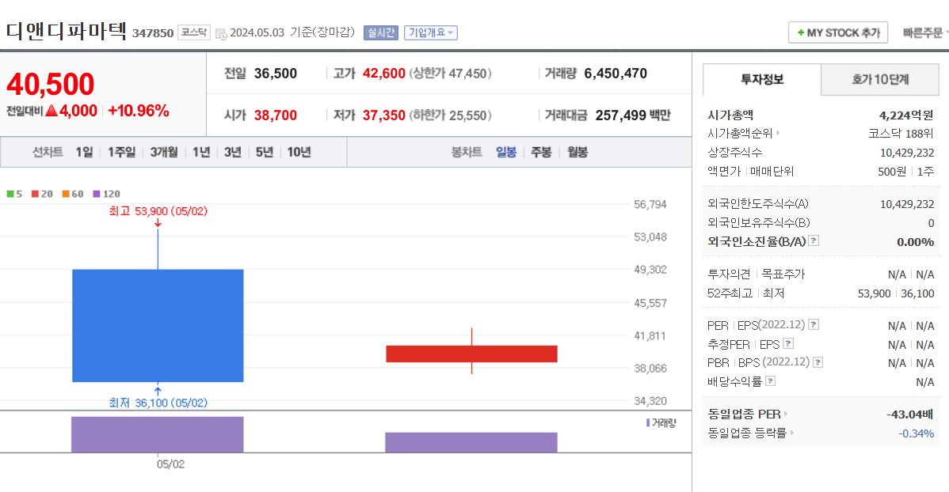Click the help icon next to 배당수익률
The image size is (949, 492).
[x=771, y=380]
